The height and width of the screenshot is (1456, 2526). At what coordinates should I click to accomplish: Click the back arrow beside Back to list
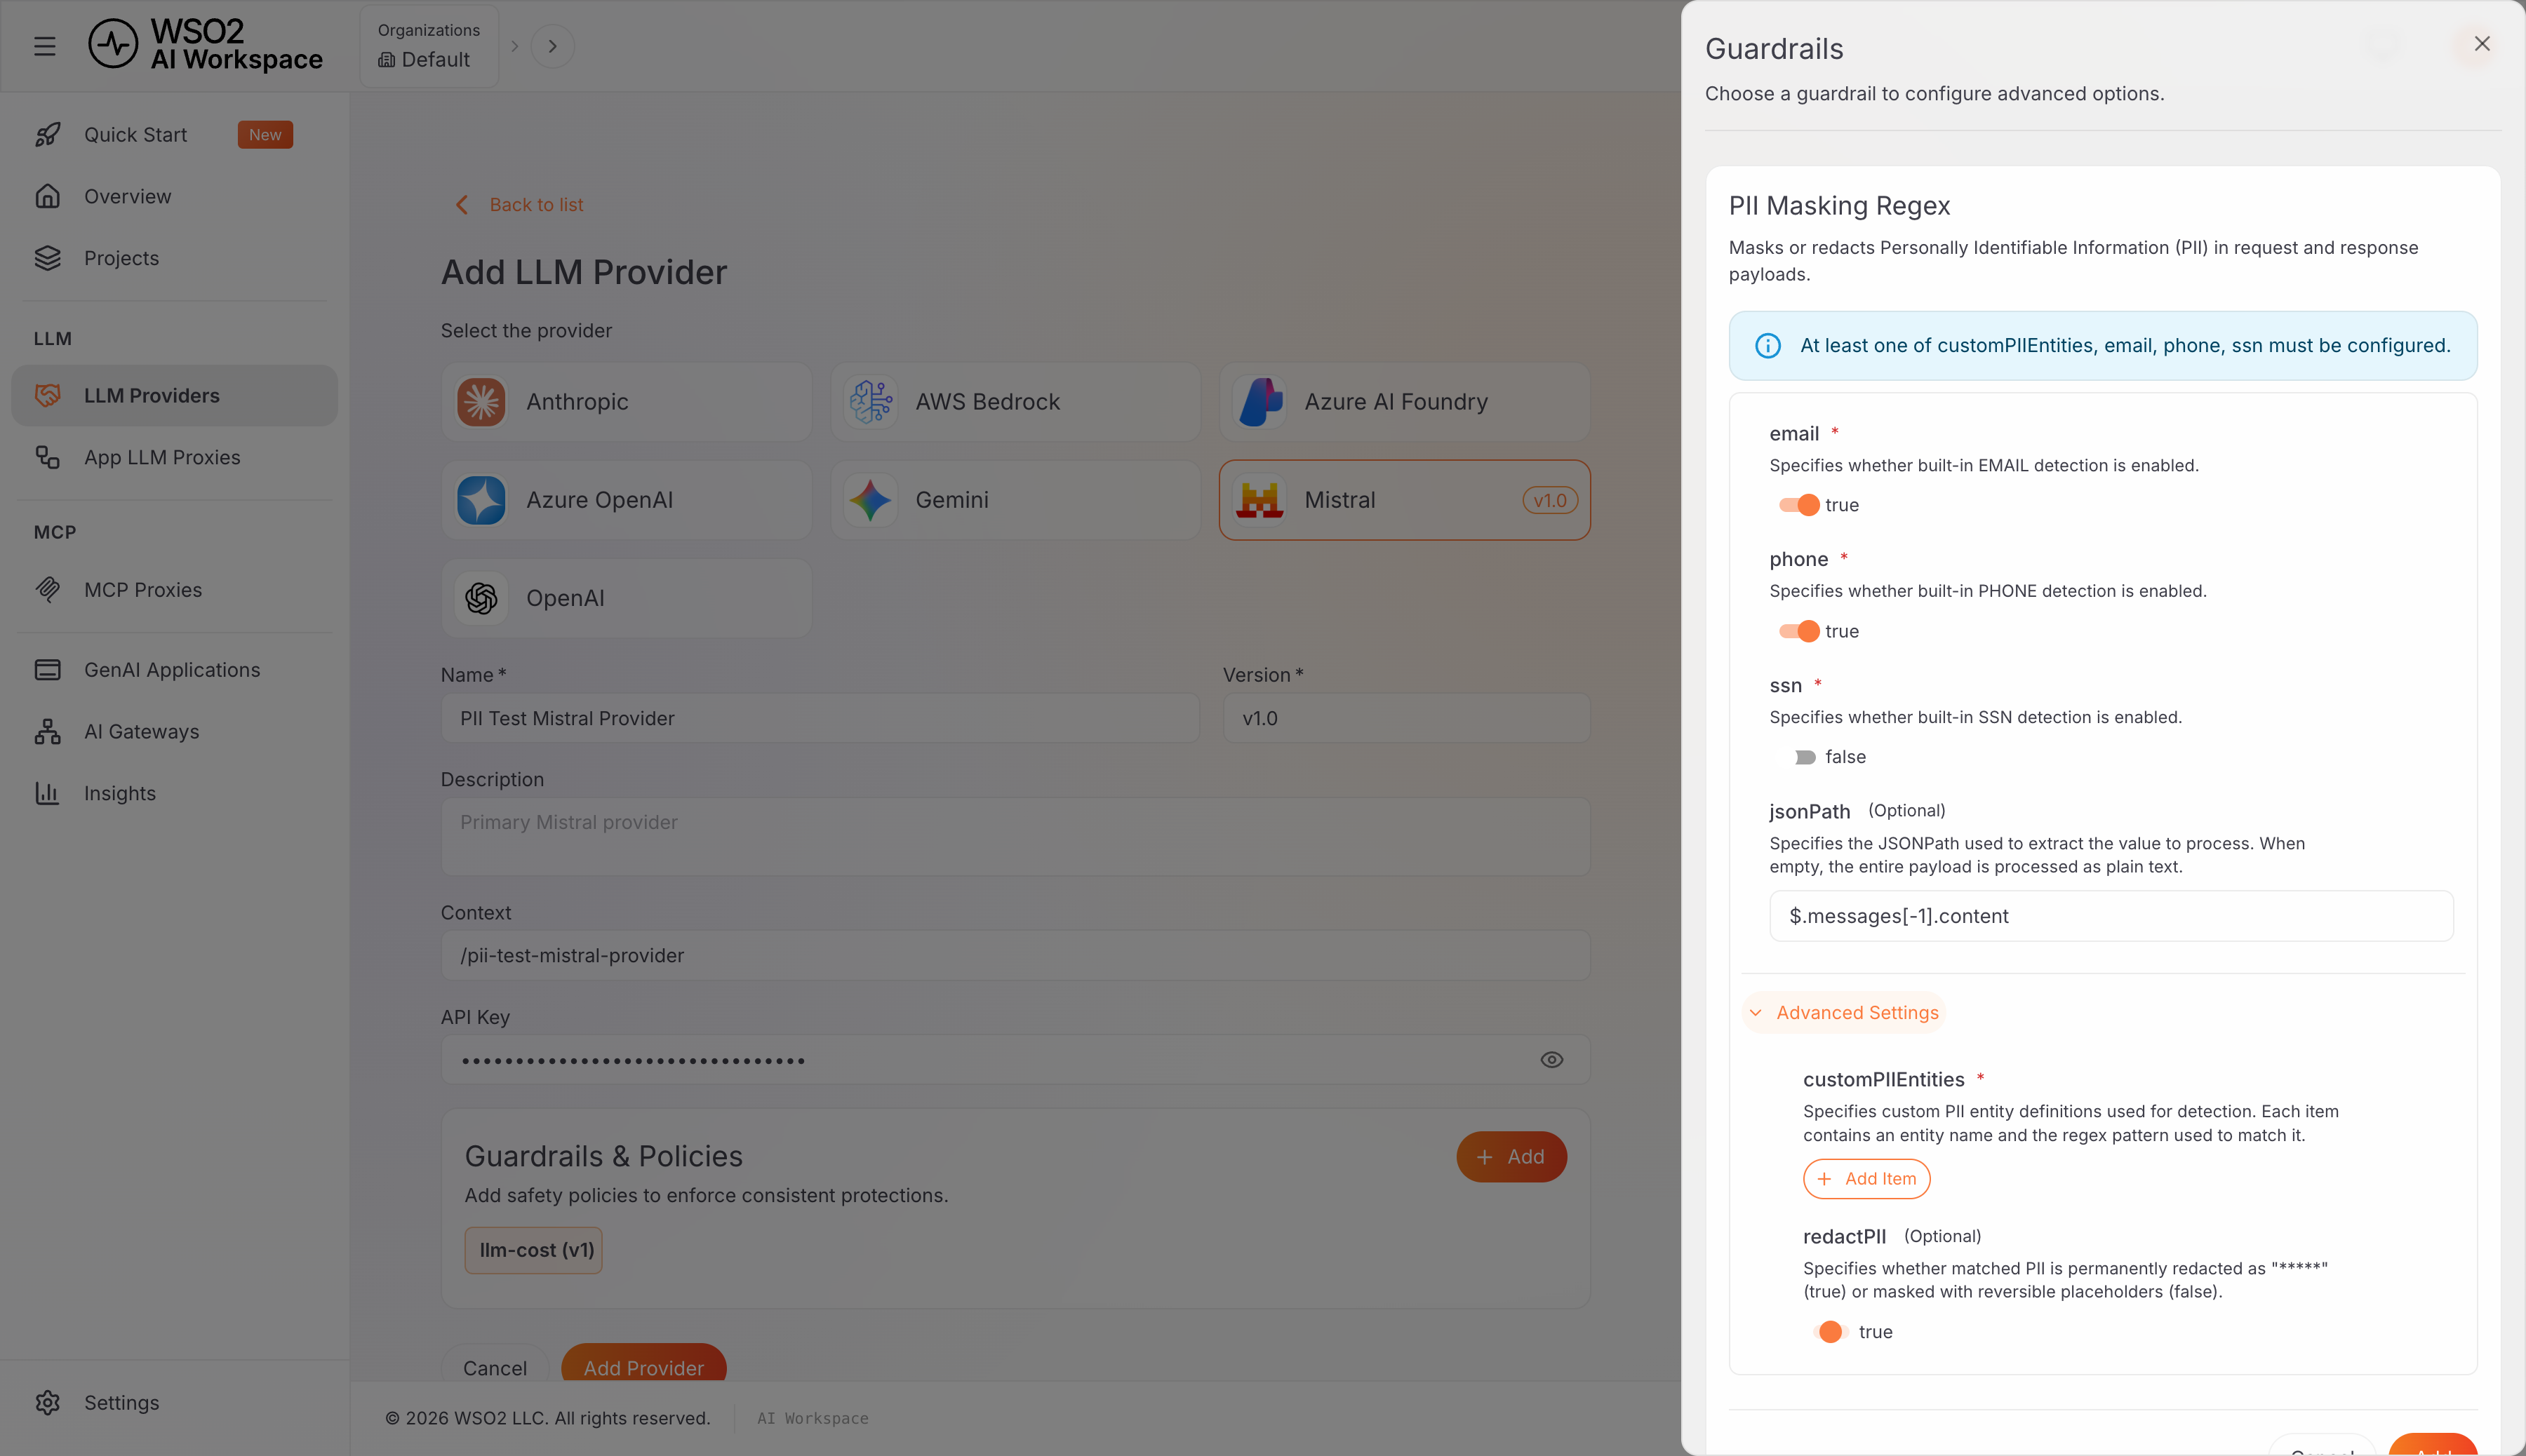click(461, 205)
